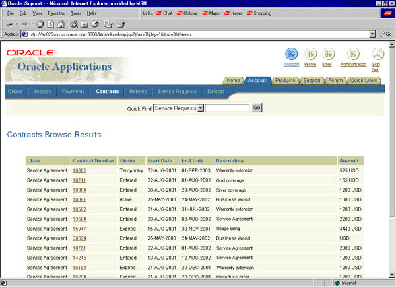
Task: Select the Returns subtab
Action: [138, 92]
